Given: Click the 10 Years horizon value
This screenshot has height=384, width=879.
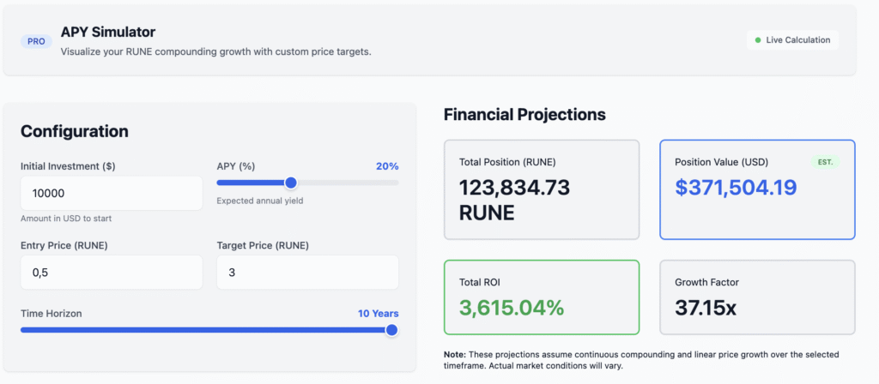Looking at the screenshot, I should pos(378,314).
